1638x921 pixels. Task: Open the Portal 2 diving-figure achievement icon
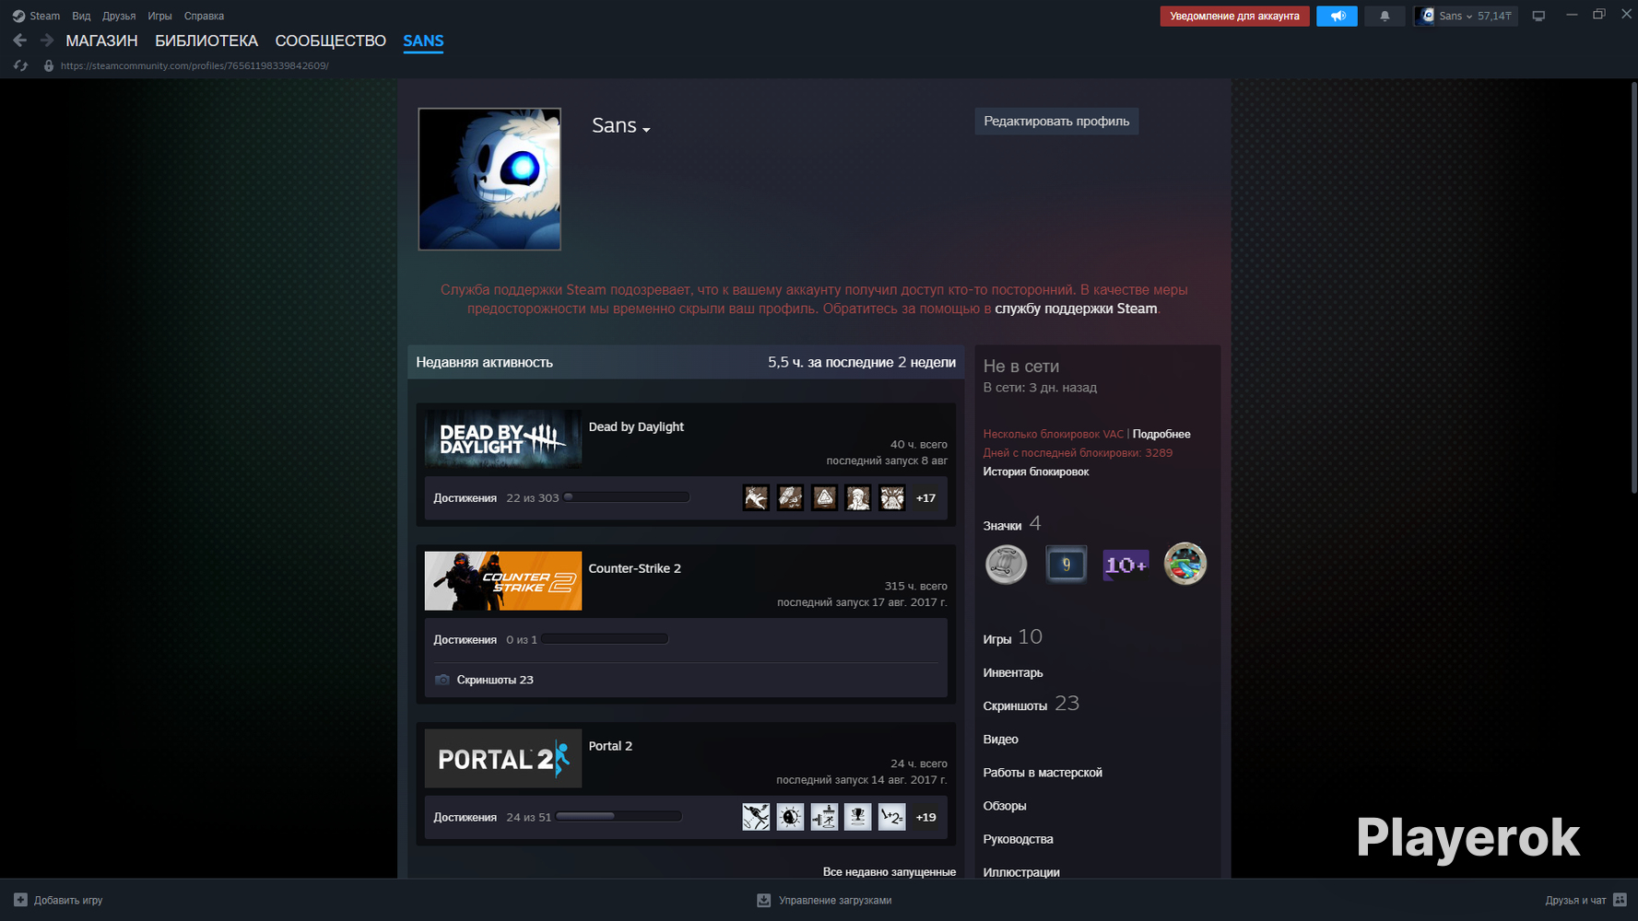(x=756, y=817)
